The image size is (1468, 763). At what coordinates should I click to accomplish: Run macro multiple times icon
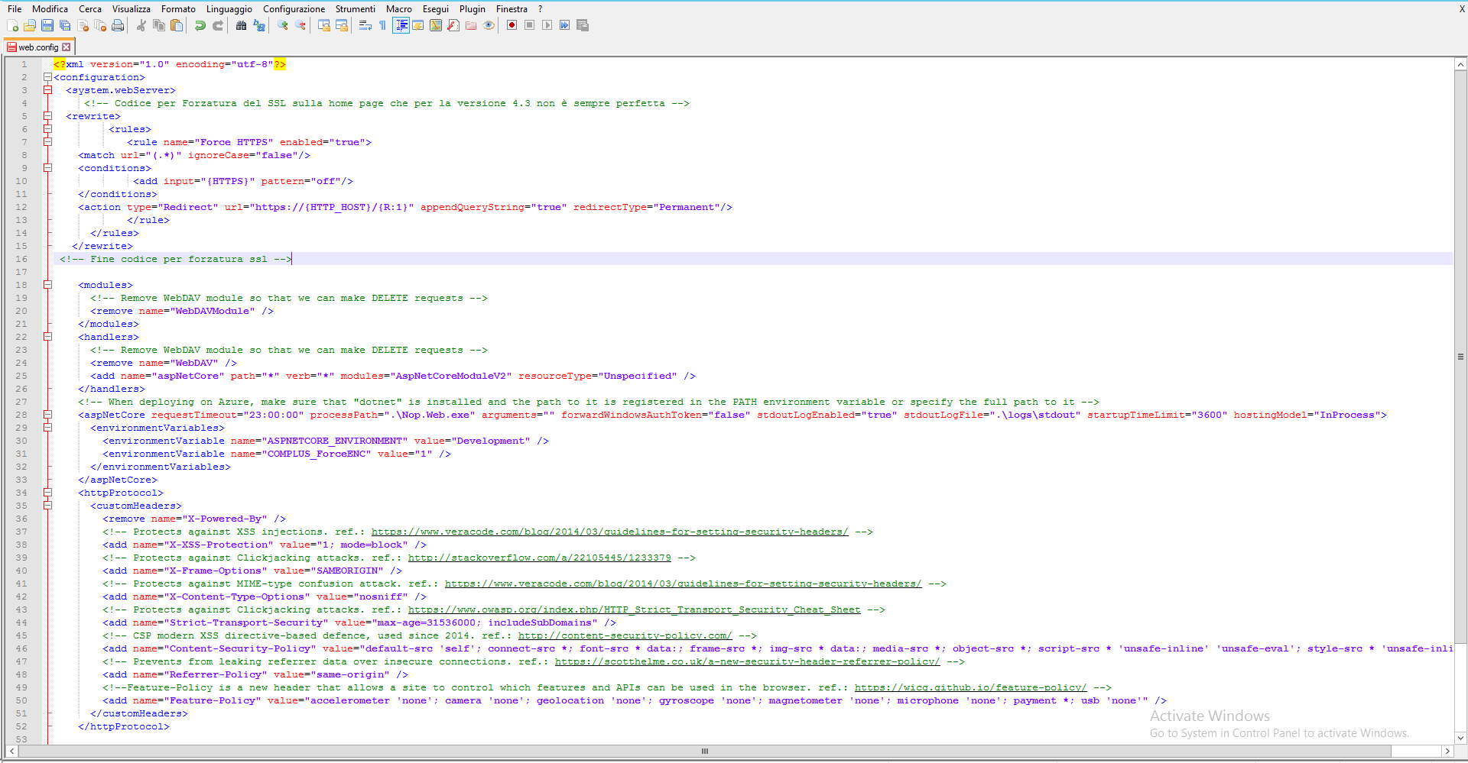pos(564,25)
